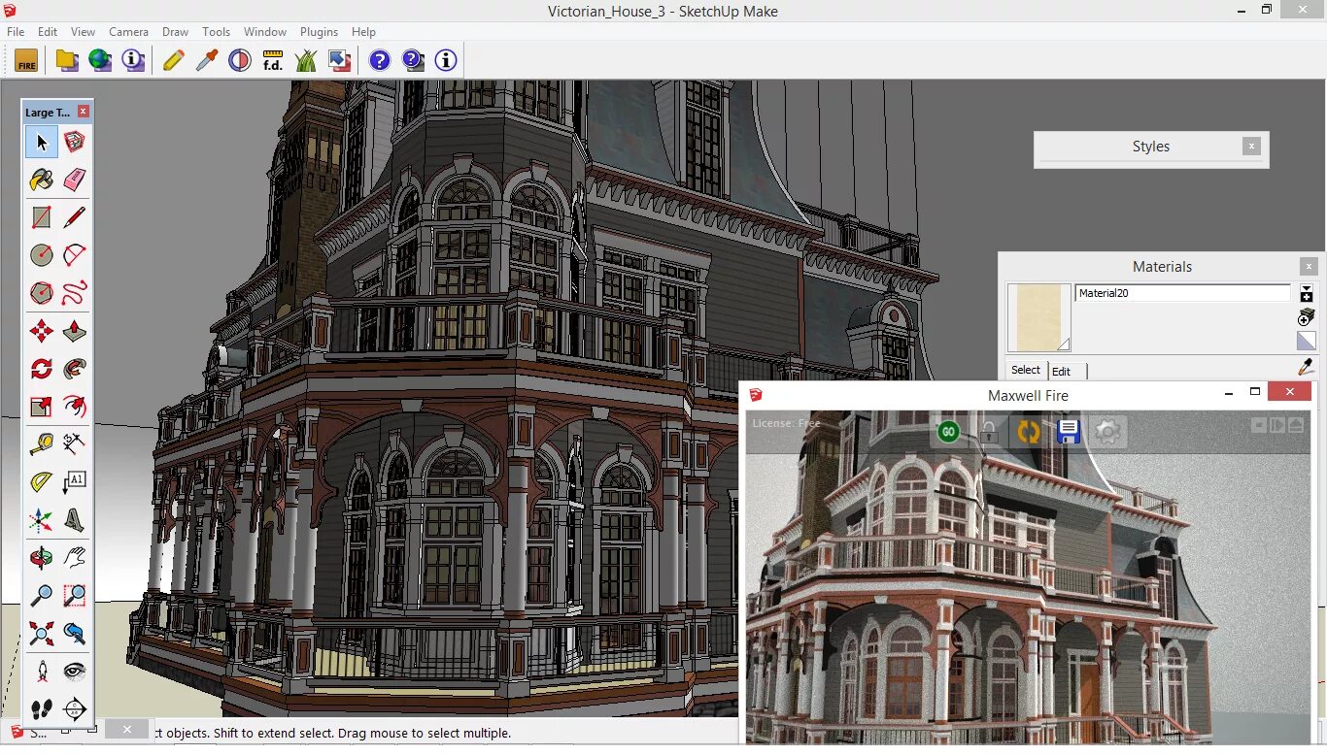
Task: Select the 3D Text tool
Action: [75, 520]
